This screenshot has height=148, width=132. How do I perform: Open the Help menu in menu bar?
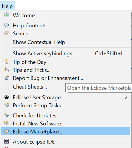pyautogui.click(x=7, y=6)
